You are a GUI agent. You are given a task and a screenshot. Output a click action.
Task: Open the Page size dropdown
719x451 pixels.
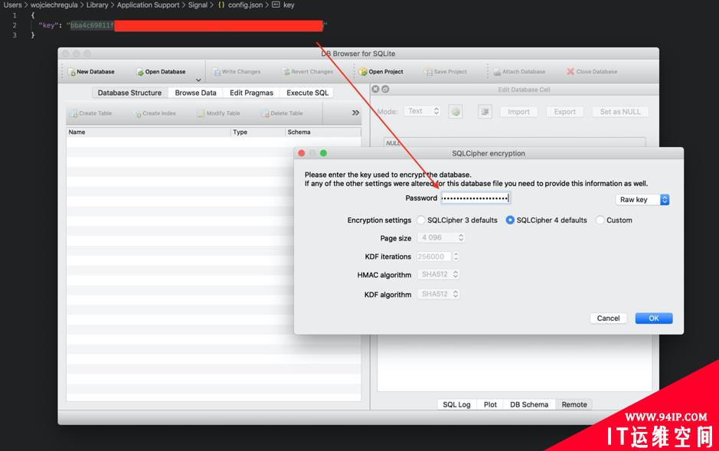click(441, 237)
